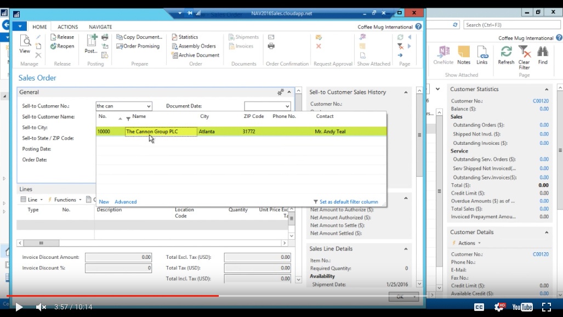Click Refresh in the background window
This screenshot has height=317, width=563.
point(506,55)
